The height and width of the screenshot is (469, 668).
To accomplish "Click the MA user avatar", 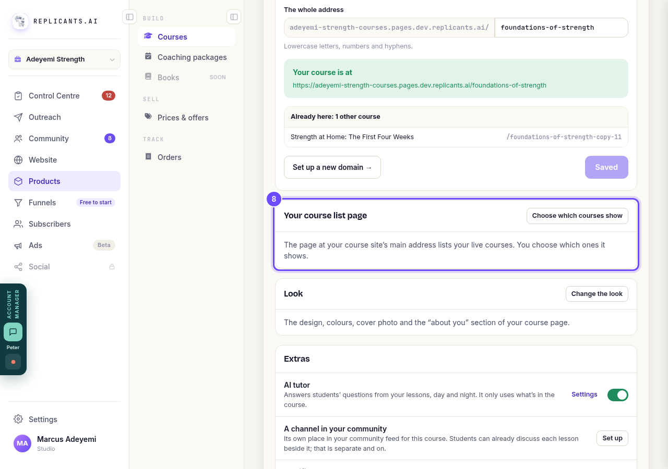I will (22, 443).
